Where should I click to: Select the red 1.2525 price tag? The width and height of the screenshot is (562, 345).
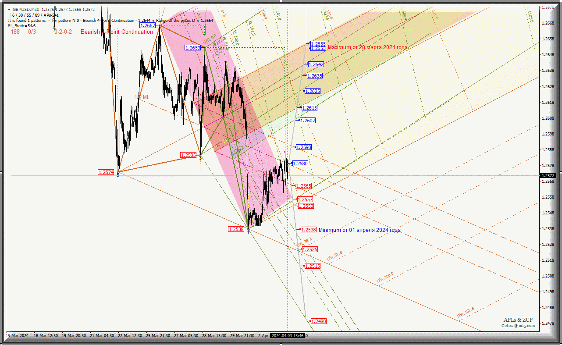click(310, 249)
